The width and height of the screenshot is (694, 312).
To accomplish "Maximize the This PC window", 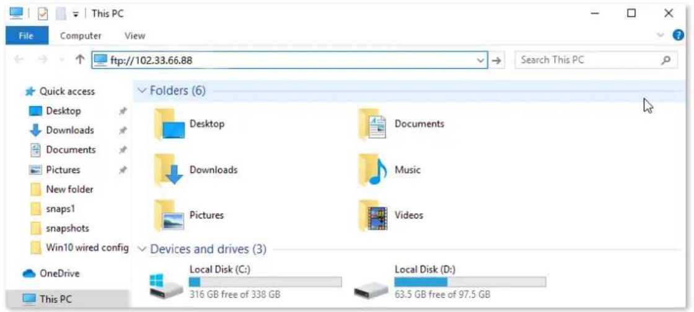I will click(631, 14).
